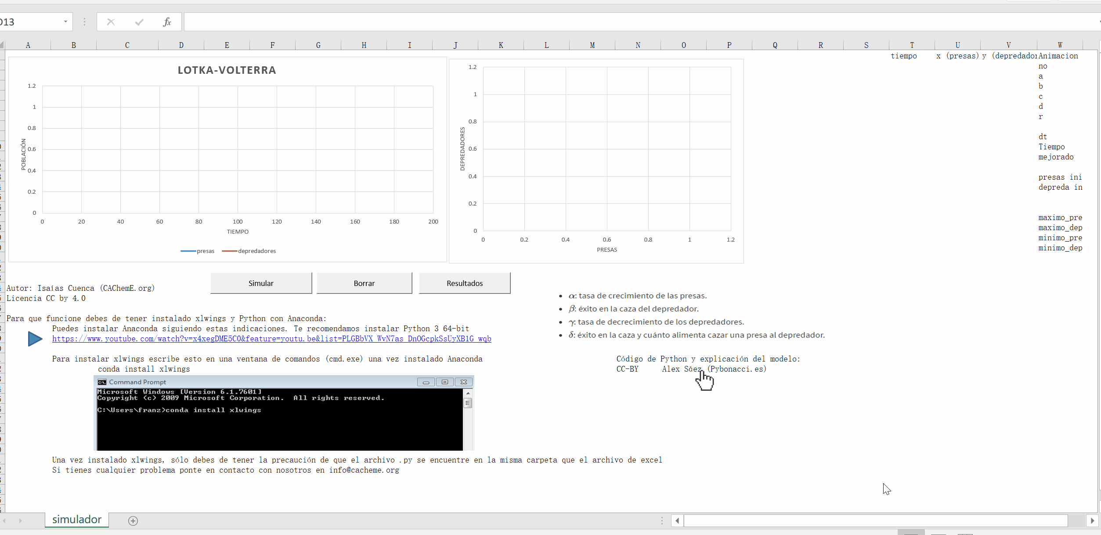Click the previous sheet navigation arrow
Image resolution: width=1101 pixels, height=535 pixels.
pyautogui.click(x=4, y=521)
